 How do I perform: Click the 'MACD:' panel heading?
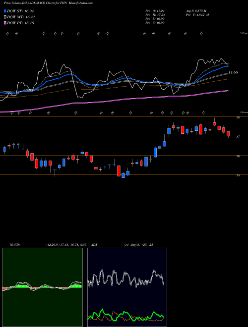[x=15, y=245]
